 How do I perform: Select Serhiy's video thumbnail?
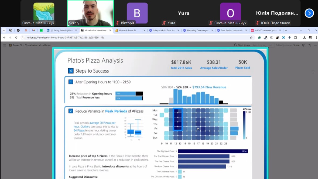pyautogui.click(x=90, y=13)
